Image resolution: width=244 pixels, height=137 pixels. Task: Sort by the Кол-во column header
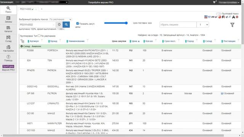click(x=149, y=41)
